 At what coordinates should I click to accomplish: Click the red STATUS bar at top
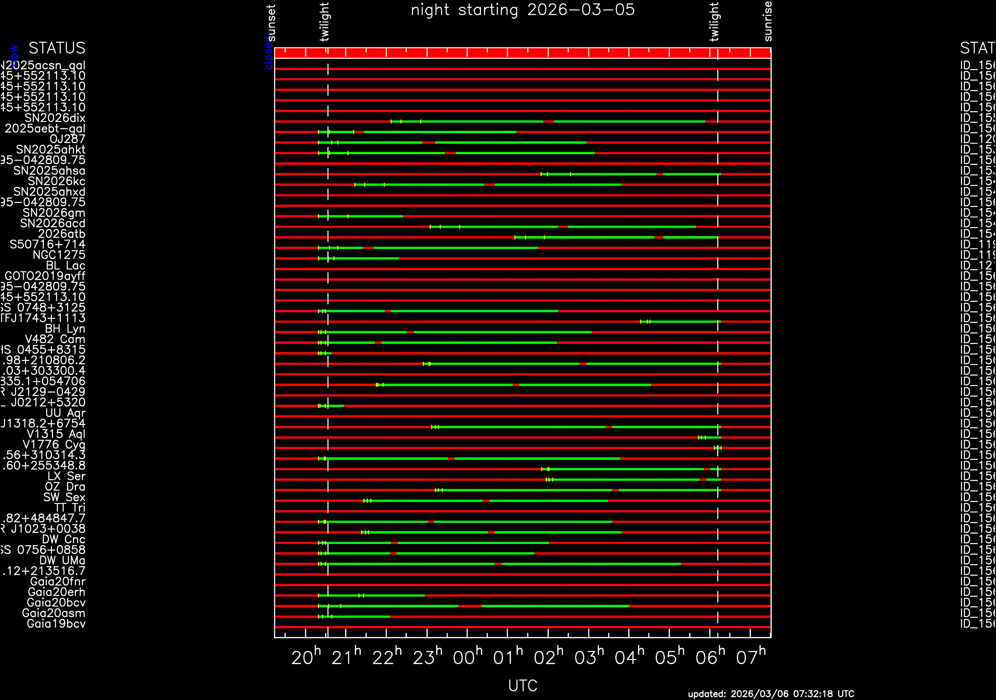[522, 53]
